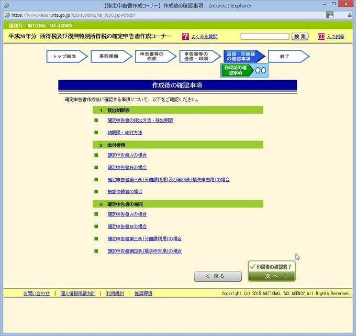Open 確定申告書の提出方法・提出期限 link
The image size is (356, 336).
(140, 121)
